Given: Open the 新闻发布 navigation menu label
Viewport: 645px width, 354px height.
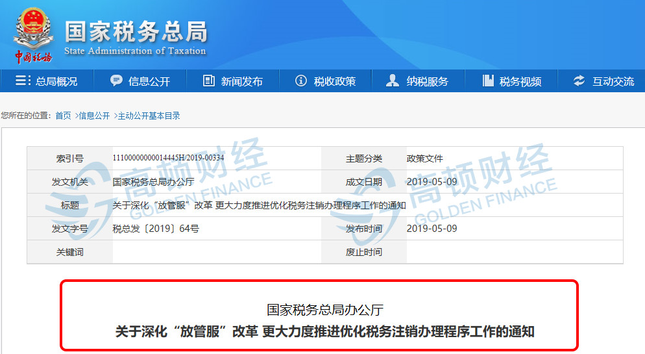Looking at the screenshot, I should [x=241, y=81].
